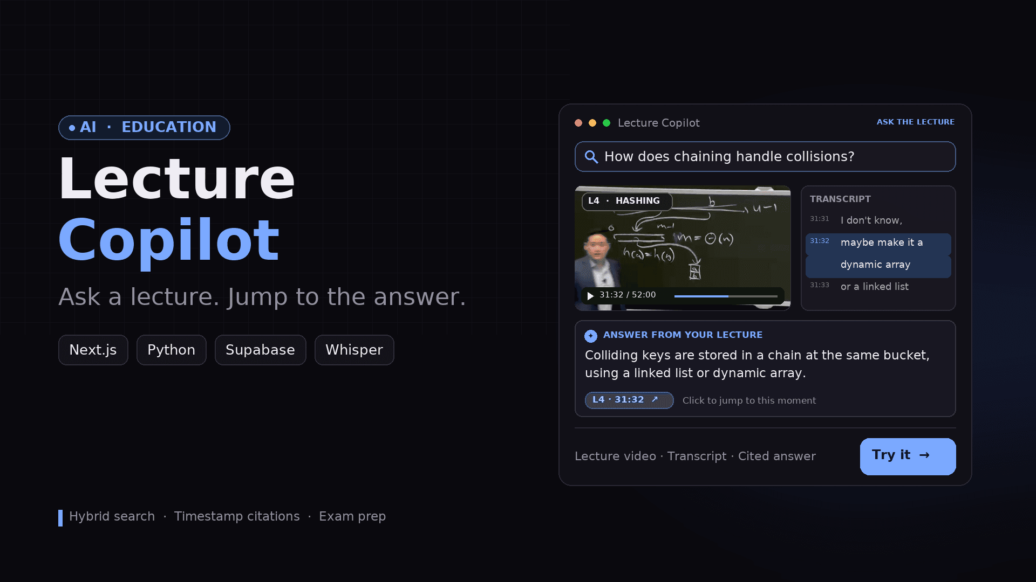Click the video progress bar
This screenshot has height=582, width=1036.
[726, 296]
